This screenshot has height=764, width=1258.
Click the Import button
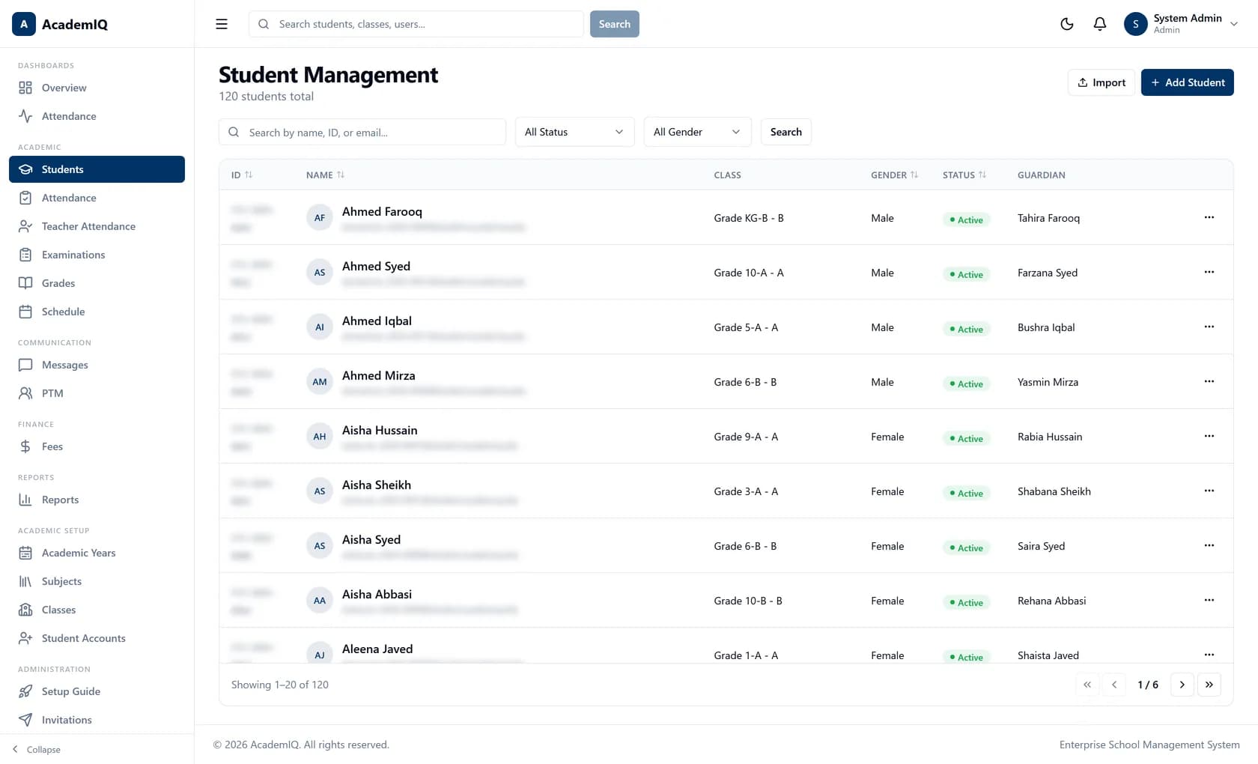[x=1101, y=82]
